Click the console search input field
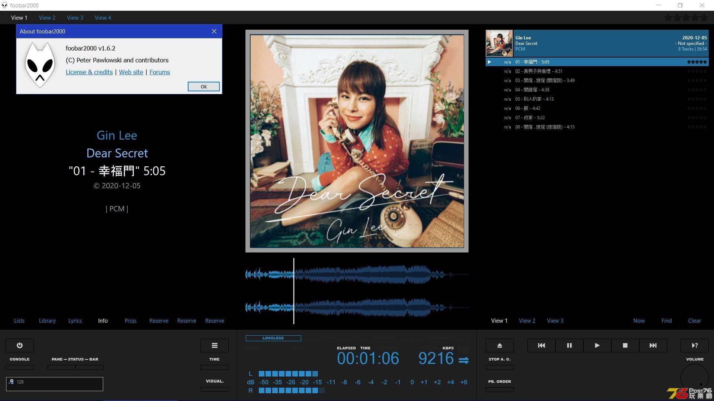Viewport: 714px width, 401px height. (x=55, y=384)
